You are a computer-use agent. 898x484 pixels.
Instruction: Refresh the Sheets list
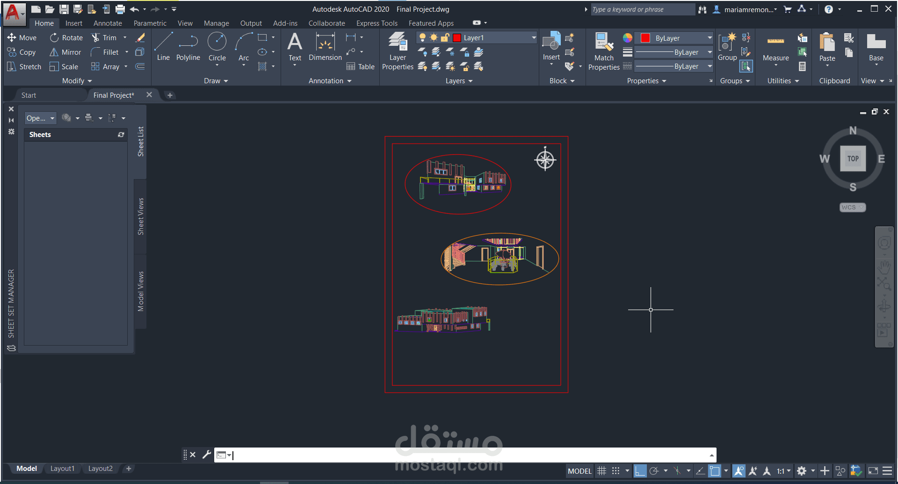pos(121,135)
